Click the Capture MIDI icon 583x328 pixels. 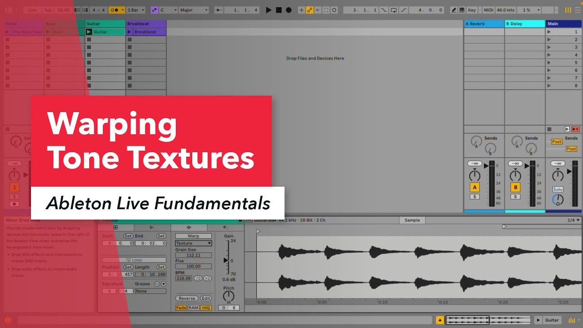click(326, 10)
